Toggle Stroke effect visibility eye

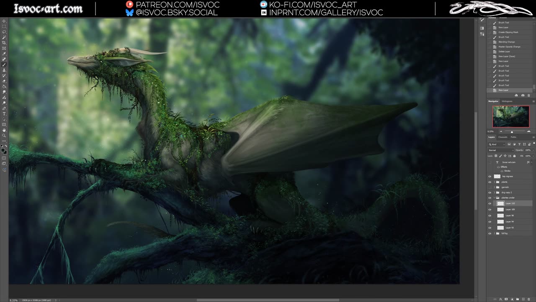[502, 171]
